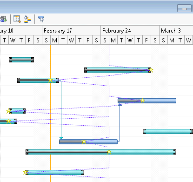Image resolution: width=193 pixels, height=182 pixels.
Task: Select the task bar pointer tool
Action: (41, 19)
